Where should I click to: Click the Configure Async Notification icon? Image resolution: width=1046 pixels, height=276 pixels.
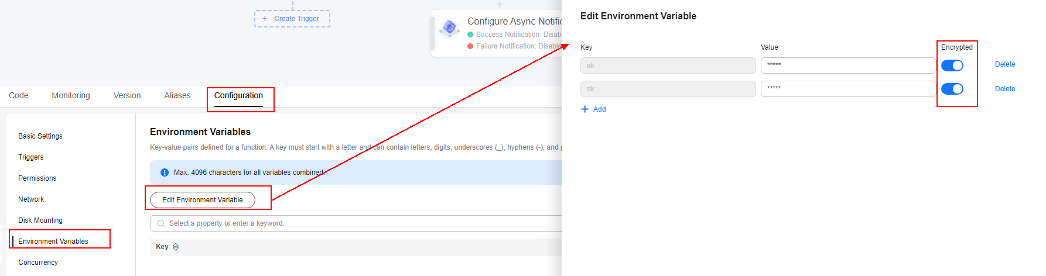click(x=449, y=27)
